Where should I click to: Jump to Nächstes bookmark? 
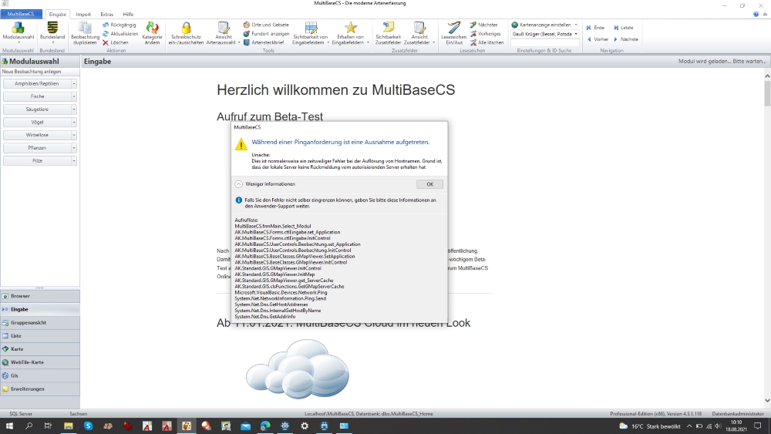[x=484, y=25]
